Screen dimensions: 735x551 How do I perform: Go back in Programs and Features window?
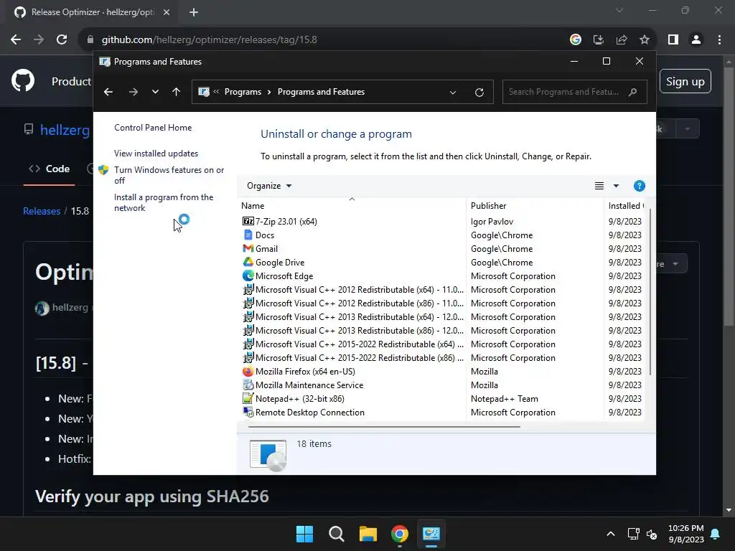point(108,92)
